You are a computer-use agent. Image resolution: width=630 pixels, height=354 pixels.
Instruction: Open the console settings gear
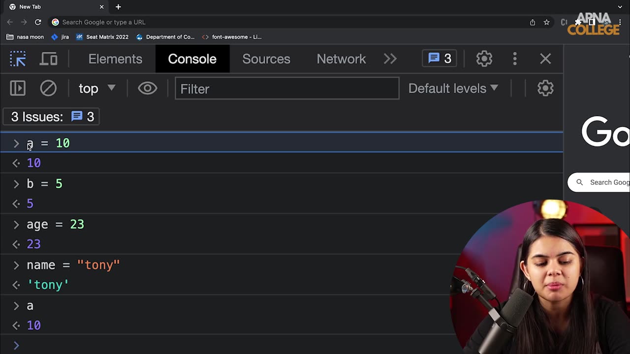545,88
